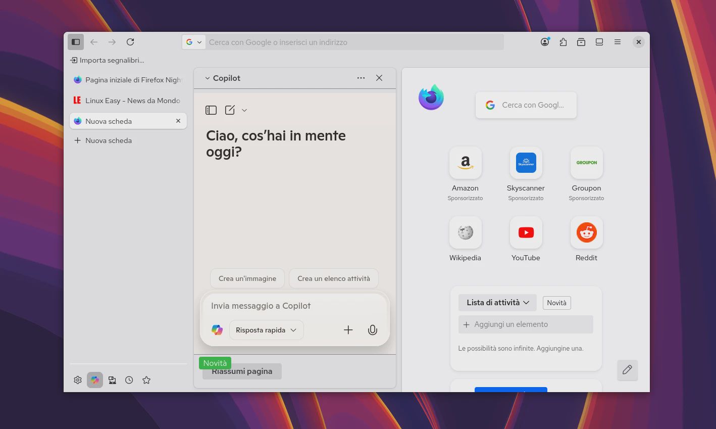Open history clock sidebar icon

(x=129, y=380)
